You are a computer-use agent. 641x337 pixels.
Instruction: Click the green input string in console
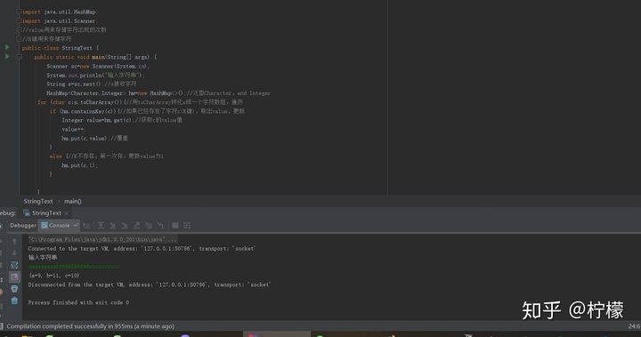(x=75, y=267)
